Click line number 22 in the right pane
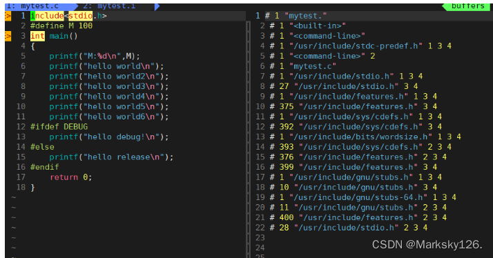The width and height of the screenshot is (493, 258). click(x=260, y=228)
